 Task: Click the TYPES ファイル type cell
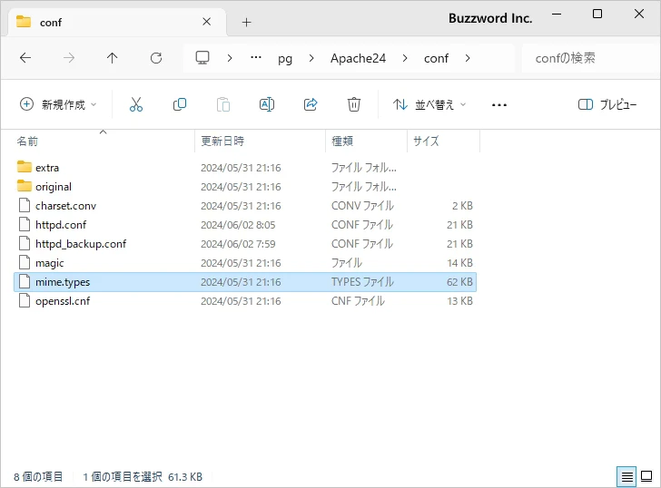[x=362, y=282]
